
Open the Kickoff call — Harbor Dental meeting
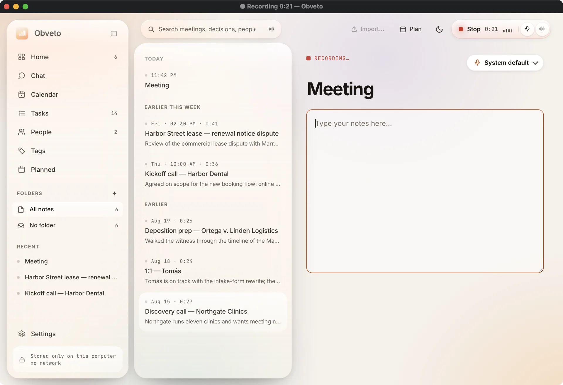pyautogui.click(x=213, y=174)
